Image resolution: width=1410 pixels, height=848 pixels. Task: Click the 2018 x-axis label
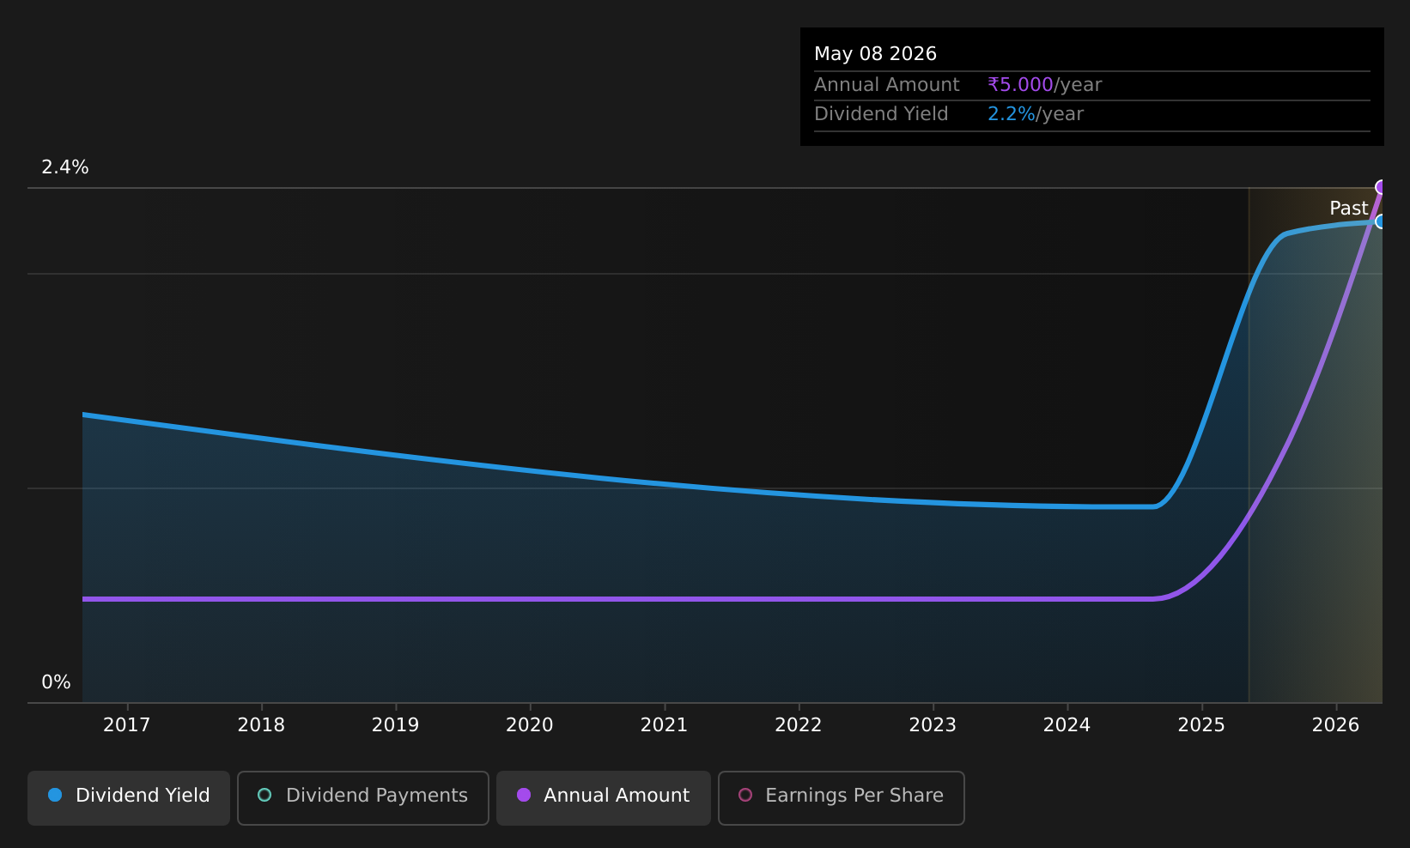point(261,725)
